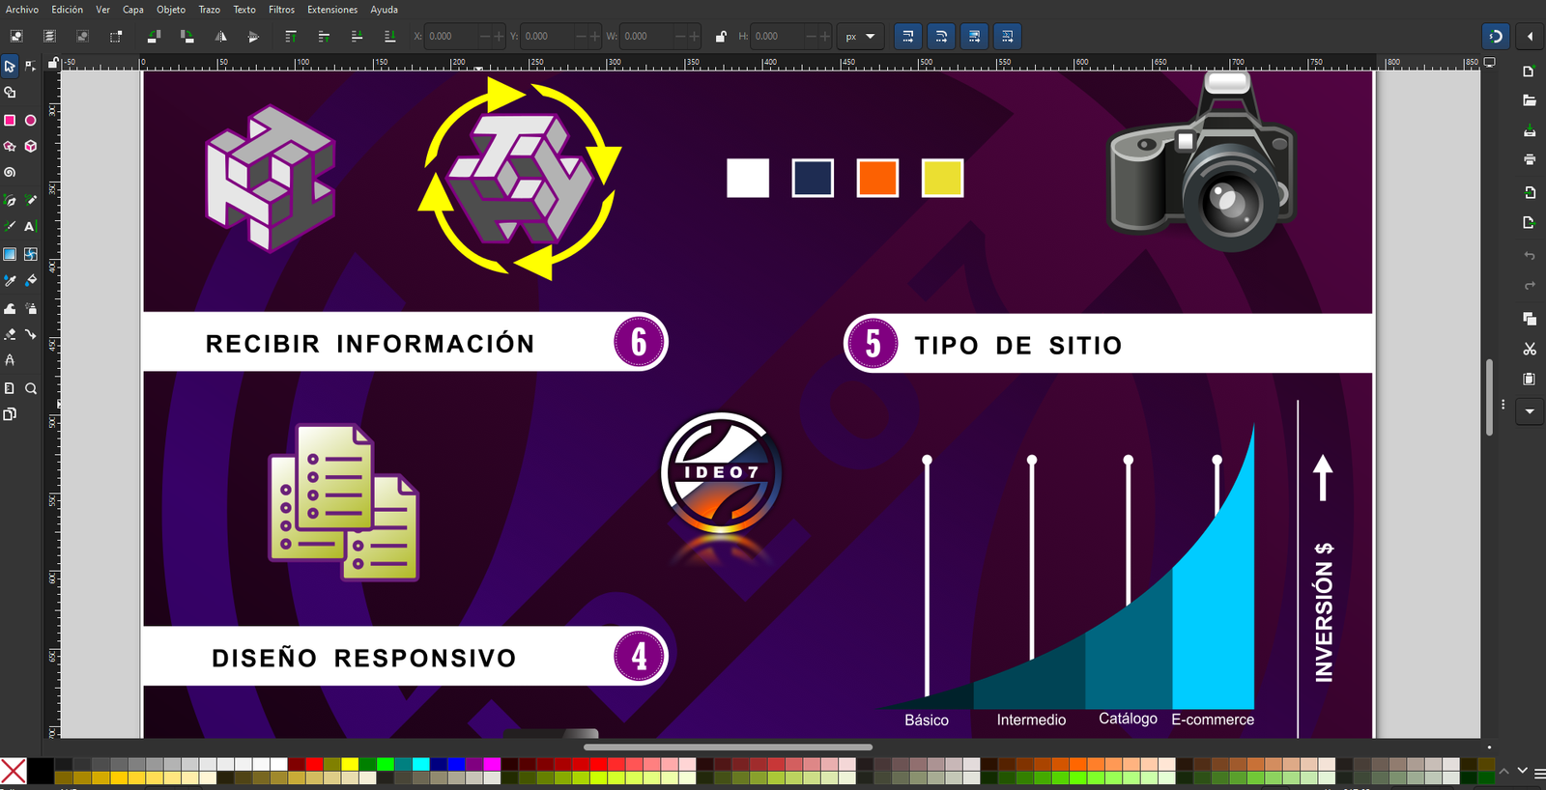Select the Rectangle tool
This screenshot has width=1546, height=790.
tap(10, 121)
